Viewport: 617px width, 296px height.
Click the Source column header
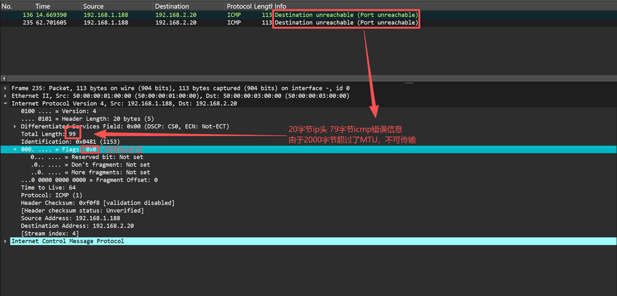(x=93, y=6)
